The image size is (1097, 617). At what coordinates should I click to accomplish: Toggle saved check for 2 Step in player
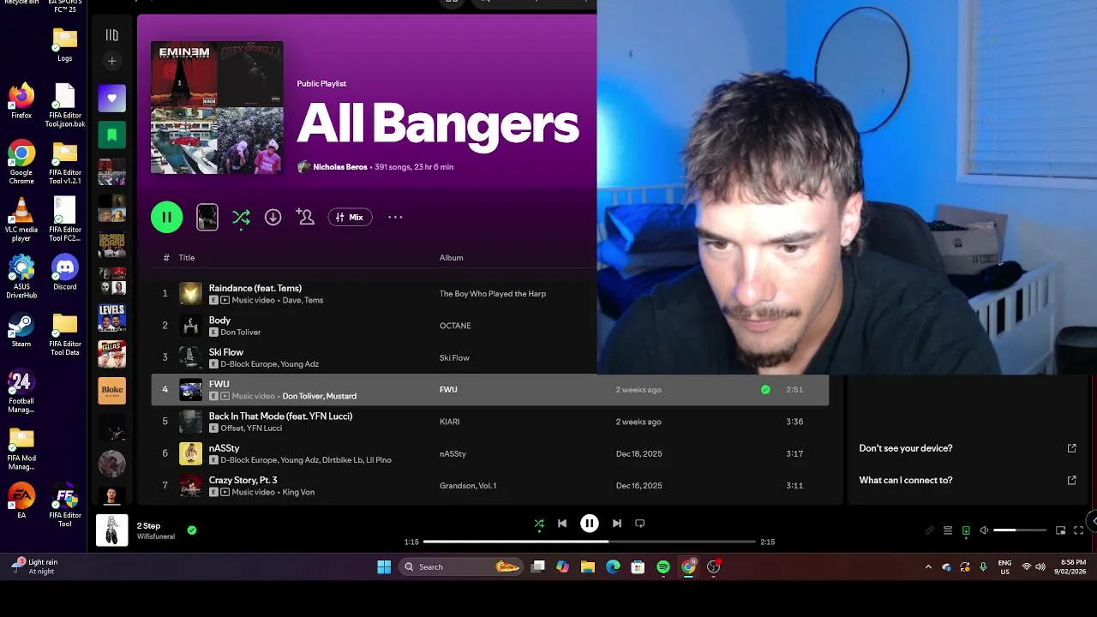[192, 530]
